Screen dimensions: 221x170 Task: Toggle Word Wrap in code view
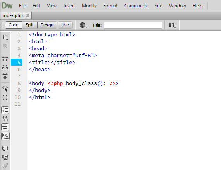coord(5,127)
